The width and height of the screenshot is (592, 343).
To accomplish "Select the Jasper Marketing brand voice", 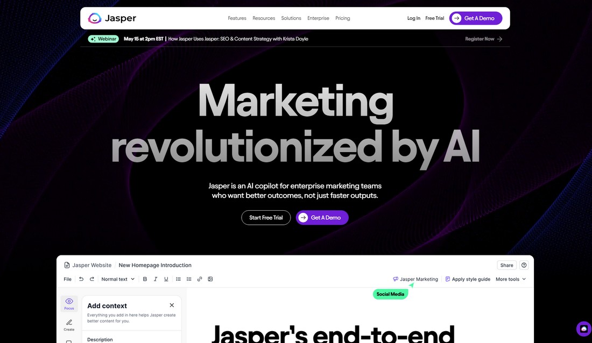I will [x=415, y=279].
